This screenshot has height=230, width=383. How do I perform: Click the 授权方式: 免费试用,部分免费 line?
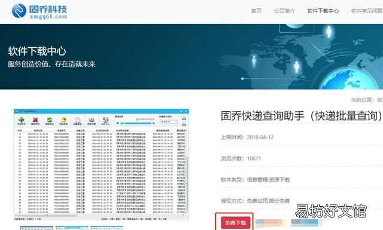[x=256, y=201]
